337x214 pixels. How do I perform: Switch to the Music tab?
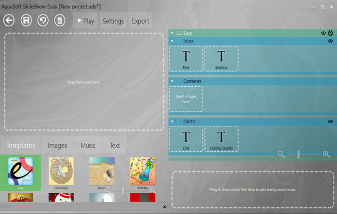(x=88, y=145)
